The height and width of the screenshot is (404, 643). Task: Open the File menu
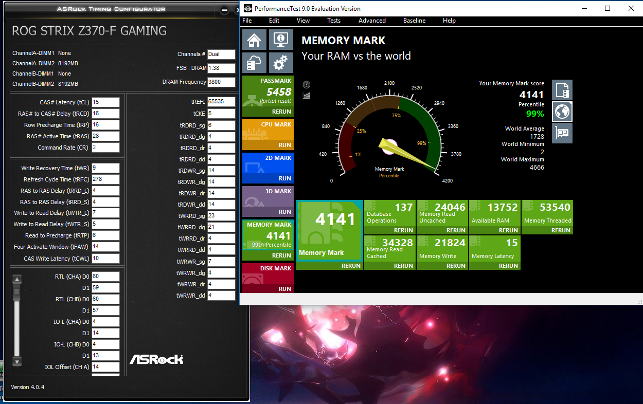(x=247, y=21)
